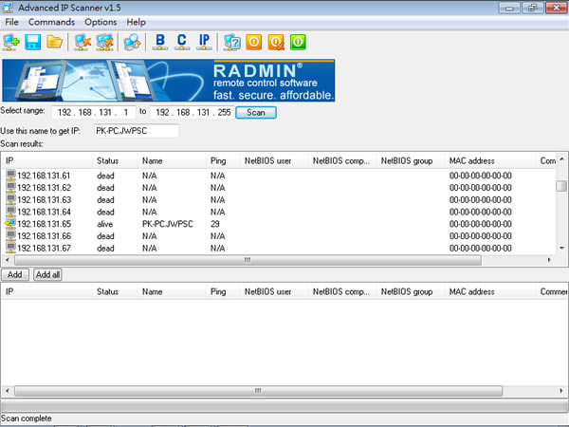
Task: Click the green power wake icon
Action: (298, 42)
